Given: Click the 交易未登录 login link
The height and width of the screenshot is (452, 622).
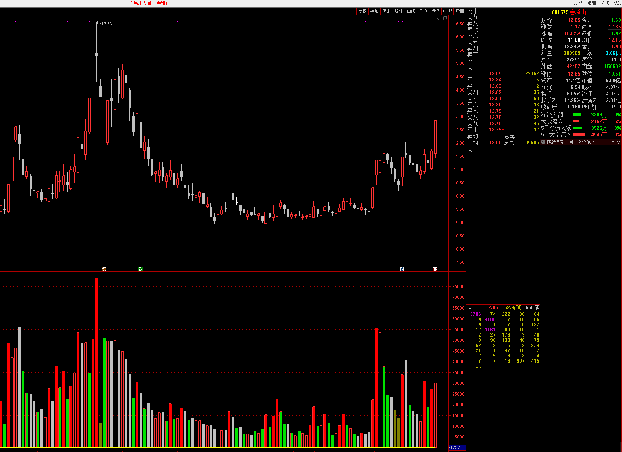Looking at the screenshot, I should [140, 3].
